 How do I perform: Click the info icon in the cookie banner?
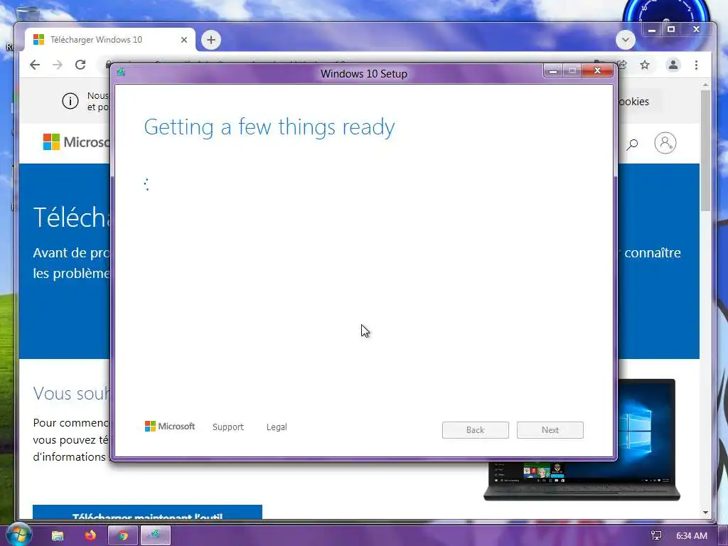tap(70, 101)
